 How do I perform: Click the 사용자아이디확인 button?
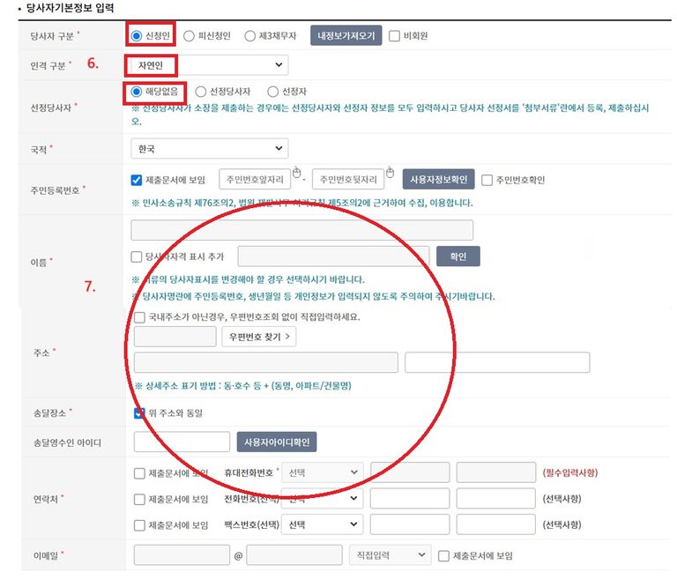[x=277, y=442]
